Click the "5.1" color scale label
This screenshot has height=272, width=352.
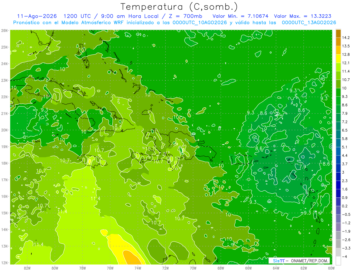click(x=345, y=147)
